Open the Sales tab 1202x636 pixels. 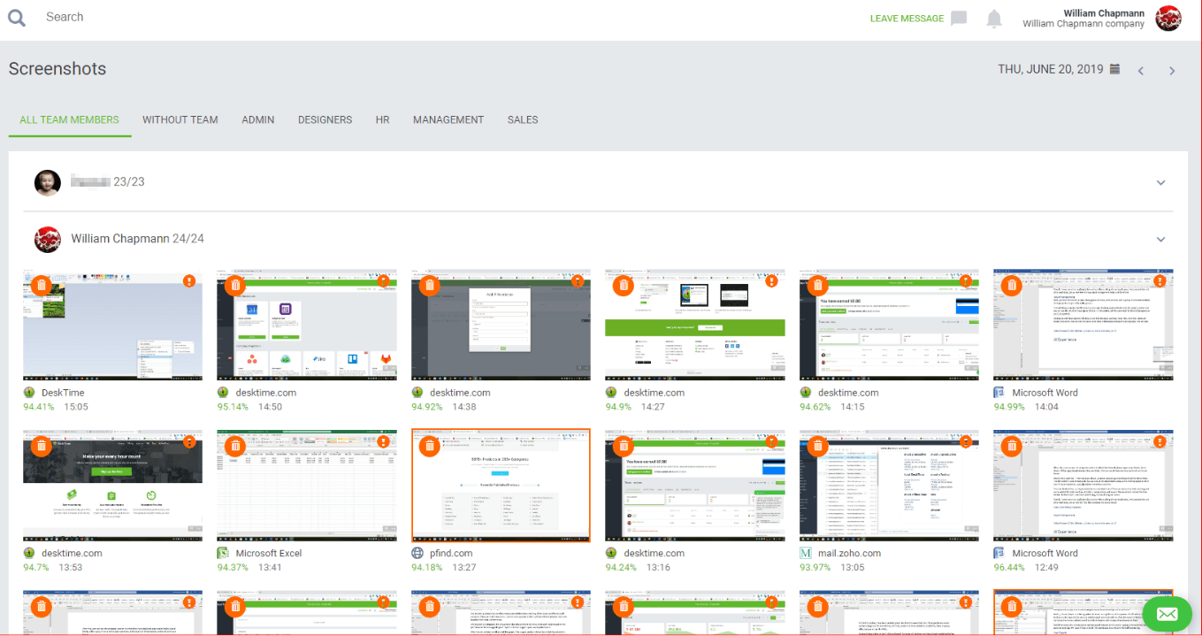click(x=523, y=119)
